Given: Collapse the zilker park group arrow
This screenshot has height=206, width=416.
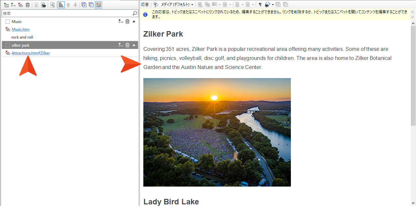Looking at the screenshot, I should [x=134, y=45].
